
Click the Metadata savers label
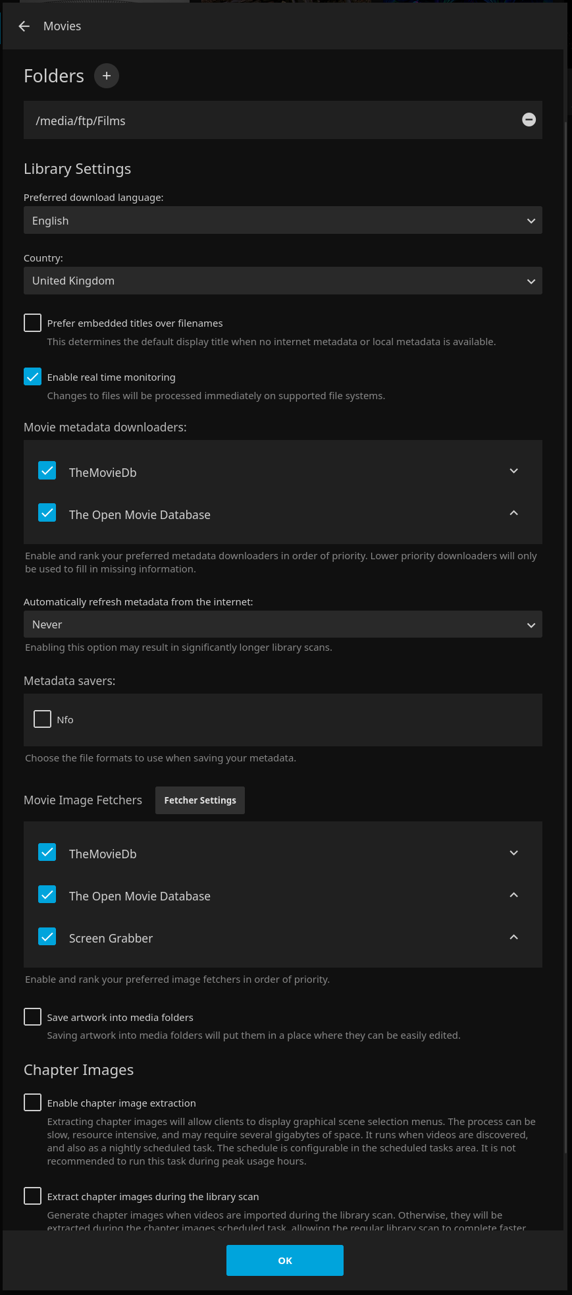(x=70, y=681)
